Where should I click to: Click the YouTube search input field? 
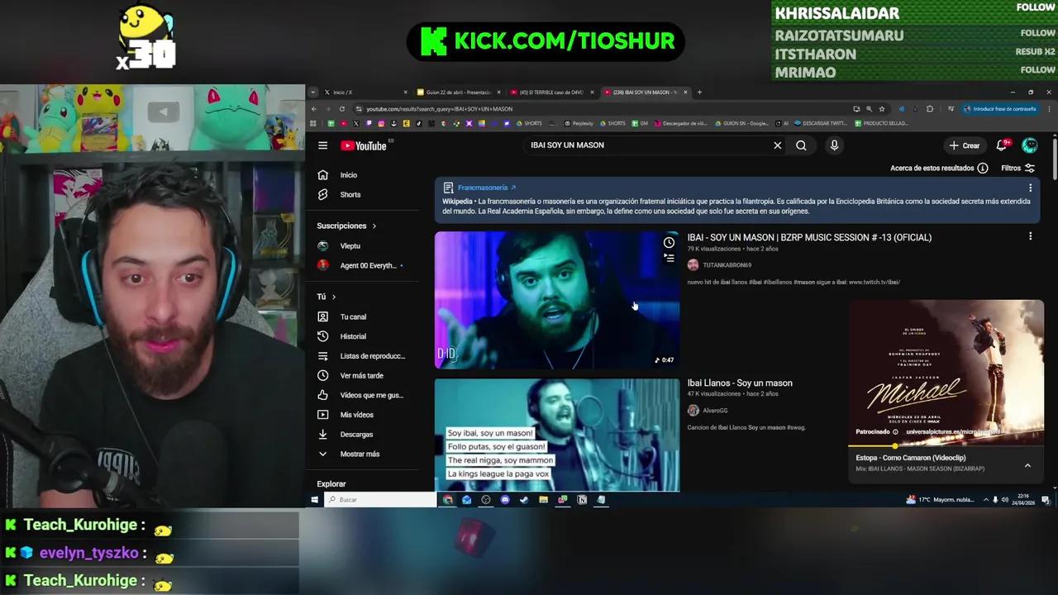[x=649, y=145]
